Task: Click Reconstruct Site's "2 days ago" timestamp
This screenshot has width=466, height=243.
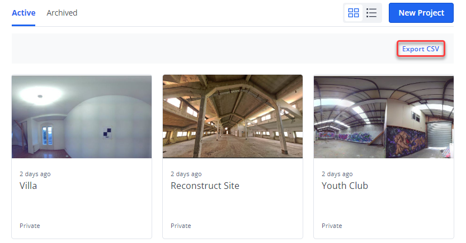Action: tap(186, 174)
